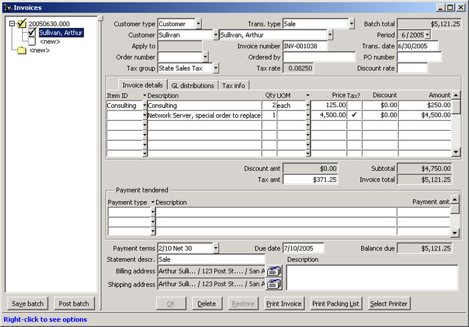Open the Trans. type dropdown

coord(352,23)
